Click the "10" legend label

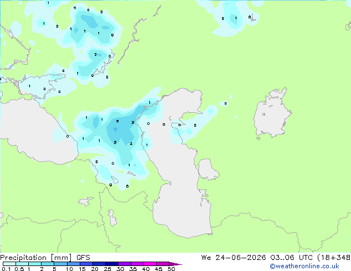(x=69, y=269)
